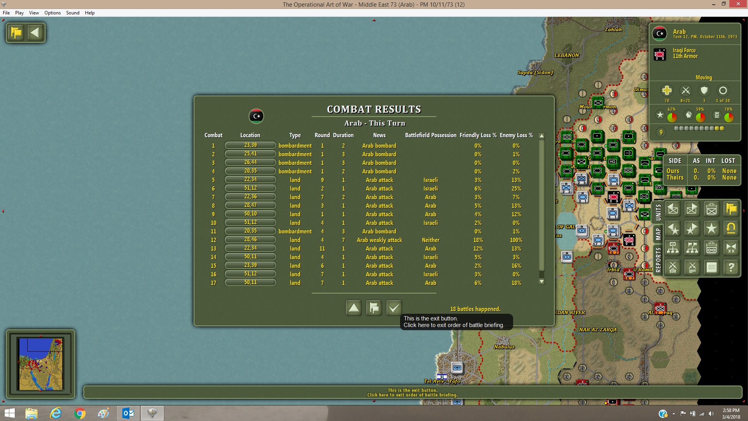Open the unit clipboard report icon
Viewport: 748px width, 421px height.
[x=712, y=209]
